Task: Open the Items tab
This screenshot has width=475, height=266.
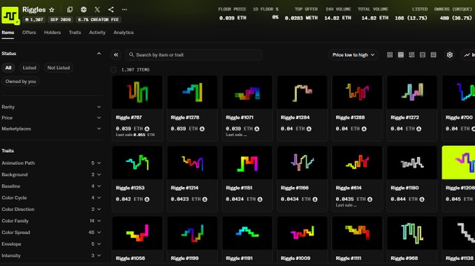Action: click(x=8, y=32)
